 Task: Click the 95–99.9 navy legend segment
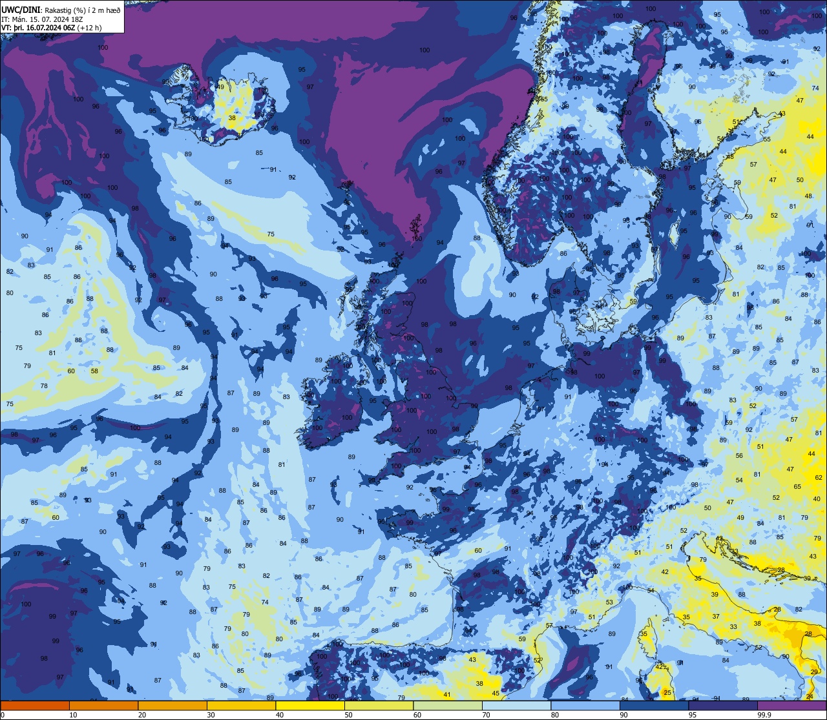tap(722, 705)
